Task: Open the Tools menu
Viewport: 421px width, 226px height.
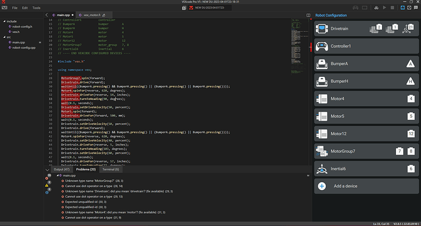Action: point(36,8)
